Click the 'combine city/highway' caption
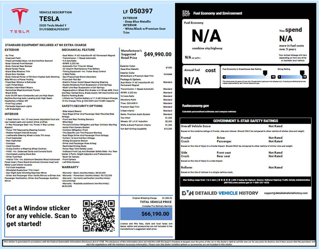Image resolution: width=319 pixels, height=249 pixels. (207, 48)
